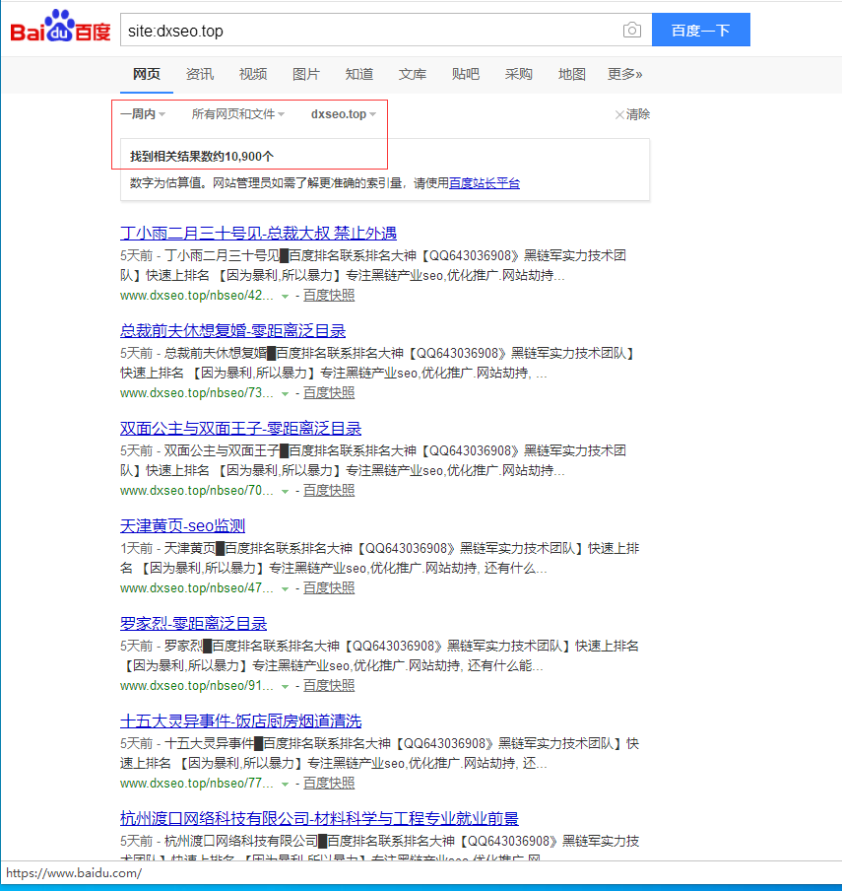Open 百度快照 for 总裁前夫休想复婚 result
The height and width of the screenshot is (891, 842).
[x=329, y=393]
